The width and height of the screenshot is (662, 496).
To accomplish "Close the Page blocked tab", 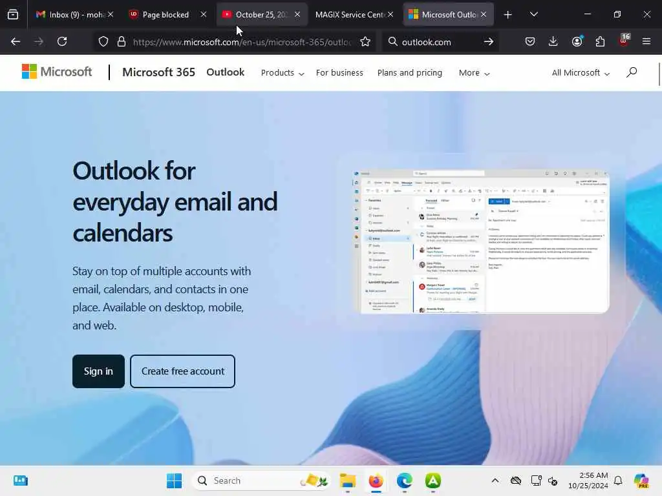I will coord(204,14).
